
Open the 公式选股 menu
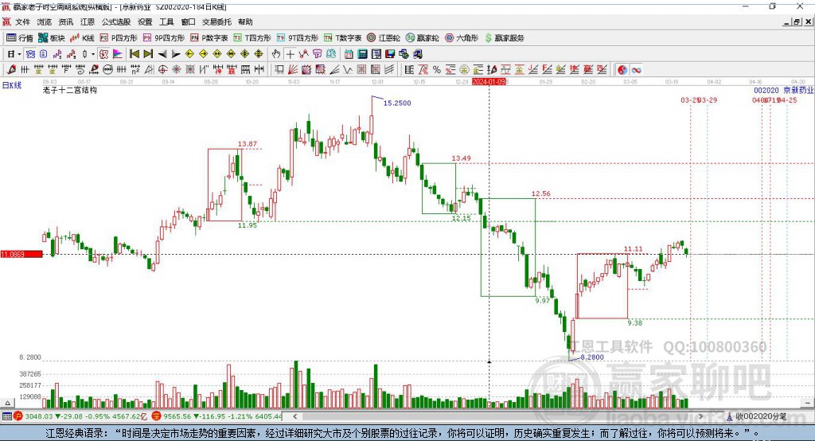coord(116,21)
